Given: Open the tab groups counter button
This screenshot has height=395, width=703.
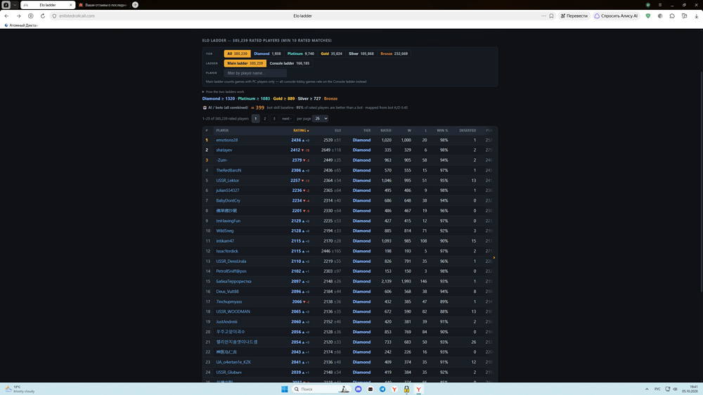Looking at the screenshot, I should 6,5.
